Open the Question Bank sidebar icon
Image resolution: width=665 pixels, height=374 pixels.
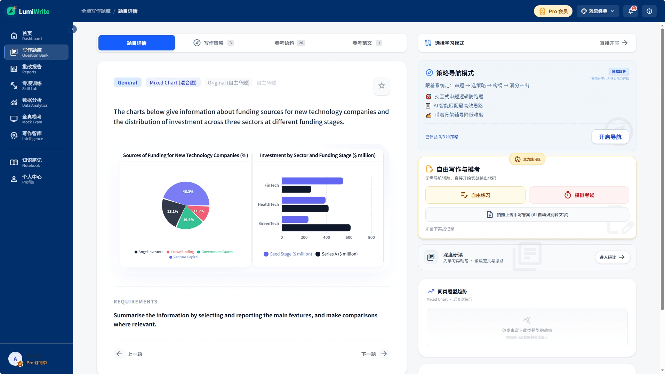point(14,52)
